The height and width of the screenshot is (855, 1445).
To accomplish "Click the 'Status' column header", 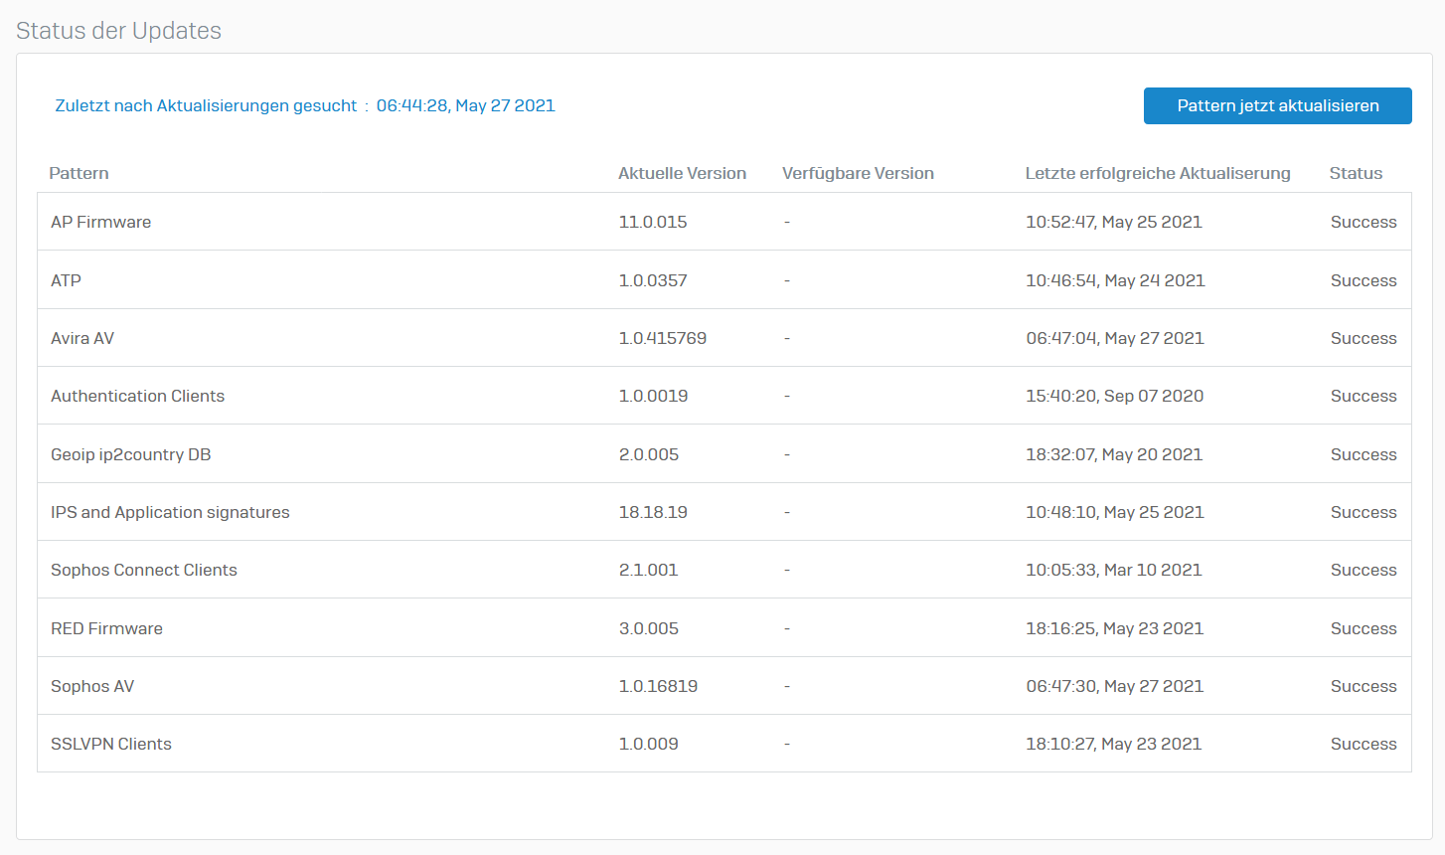I will [1356, 173].
